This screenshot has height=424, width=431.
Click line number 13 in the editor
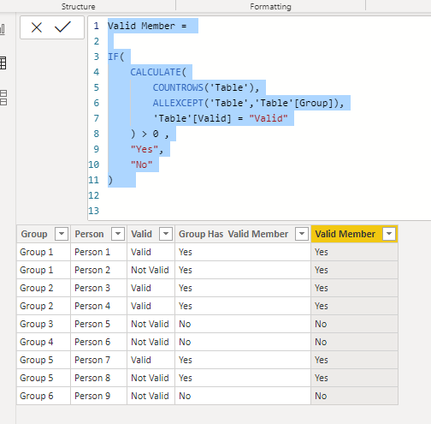coord(94,211)
